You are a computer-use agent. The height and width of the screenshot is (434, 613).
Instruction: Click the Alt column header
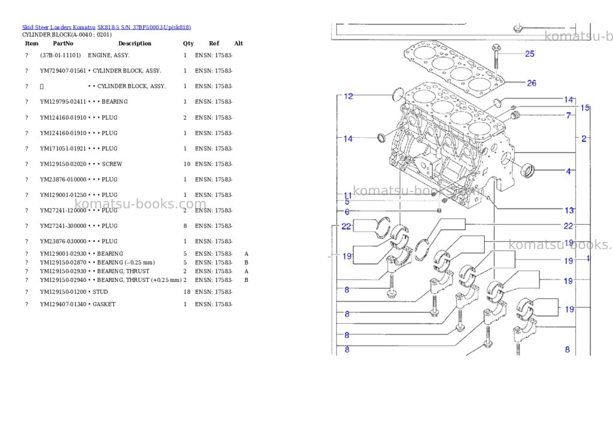(x=238, y=43)
